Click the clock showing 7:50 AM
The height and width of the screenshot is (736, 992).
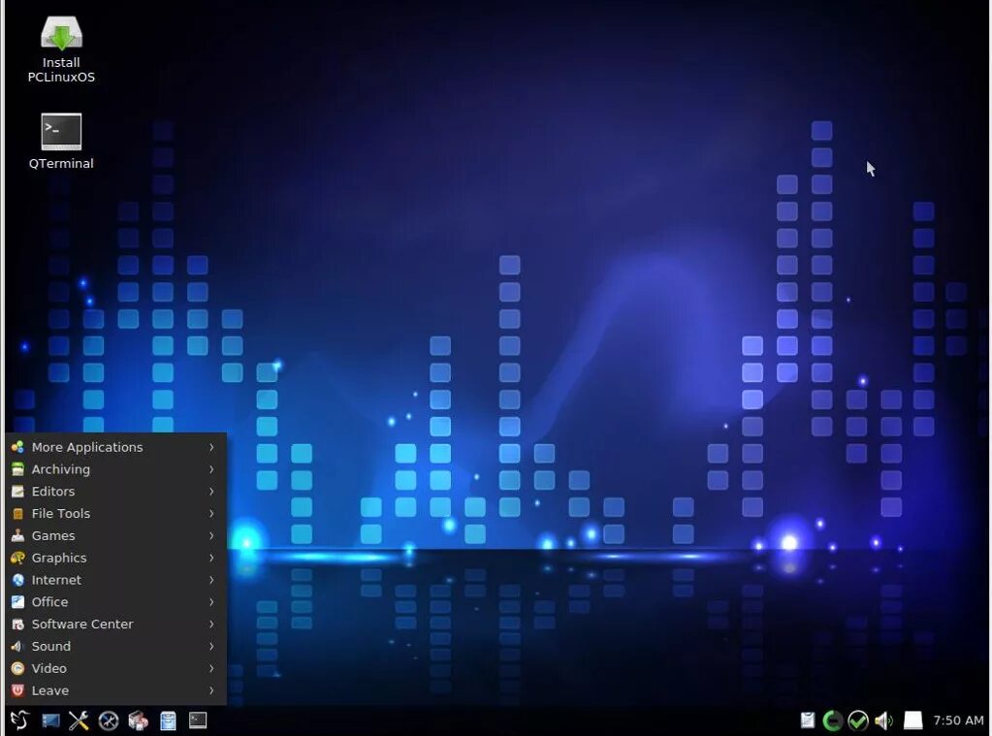[x=958, y=720]
